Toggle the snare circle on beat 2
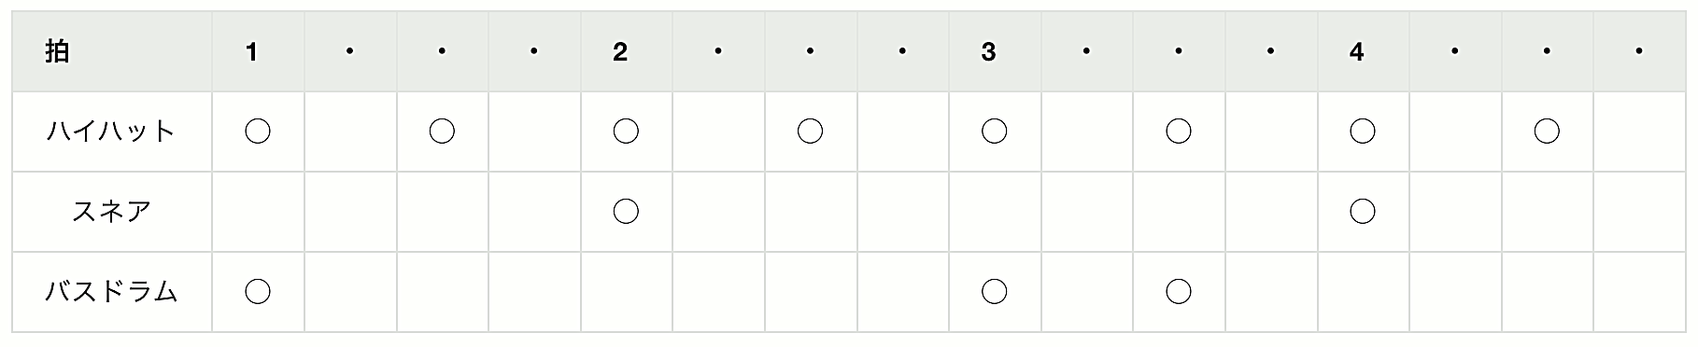 [x=626, y=212]
